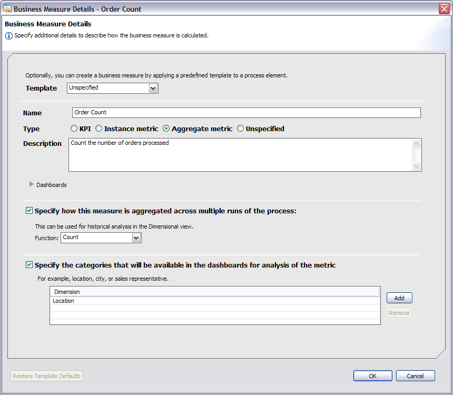Select Unspecified measure type radio

pos(240,129)
